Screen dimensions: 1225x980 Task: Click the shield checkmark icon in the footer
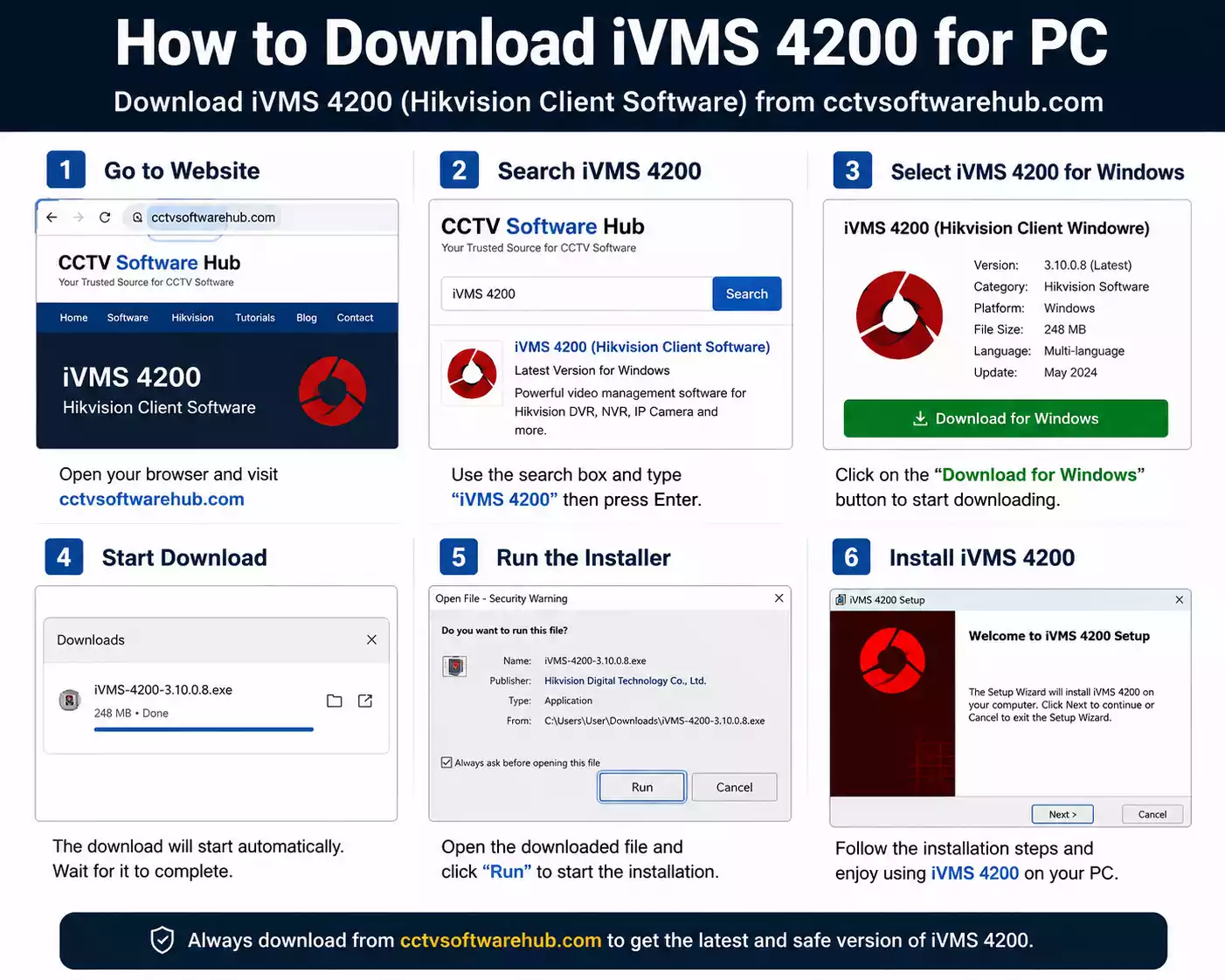[162, 940]
